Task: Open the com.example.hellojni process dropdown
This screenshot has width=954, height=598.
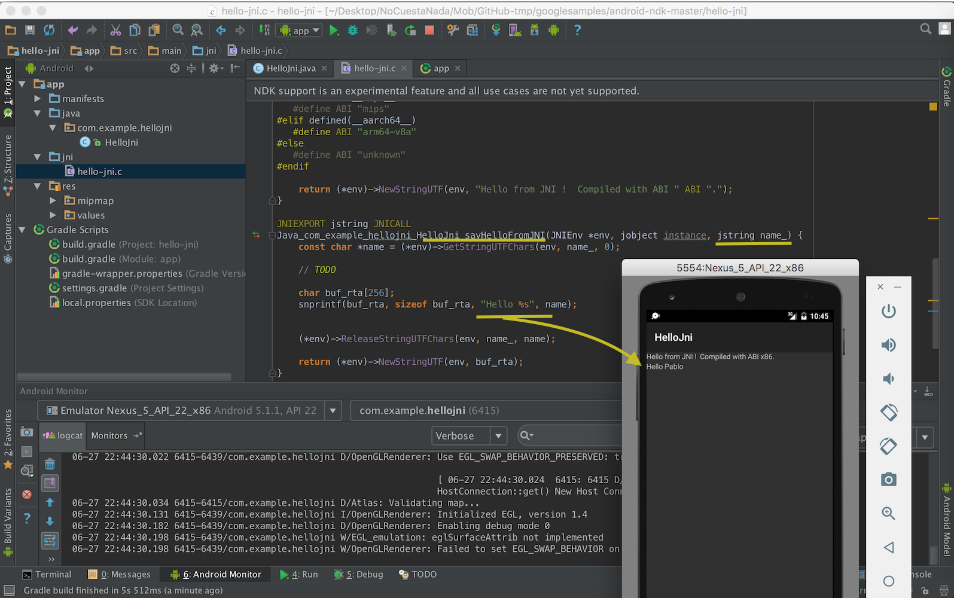Action: [x=486, y=411]
